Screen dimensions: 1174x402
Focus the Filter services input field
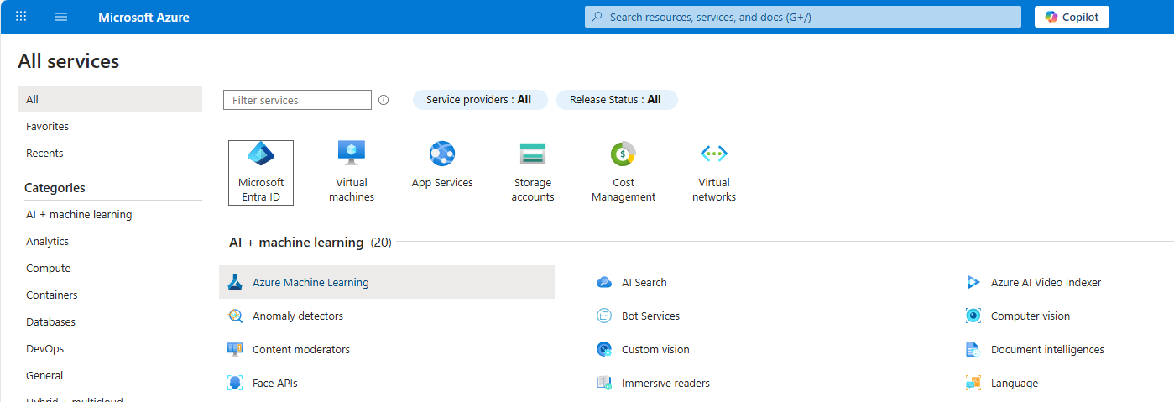(x=297, y=100)
